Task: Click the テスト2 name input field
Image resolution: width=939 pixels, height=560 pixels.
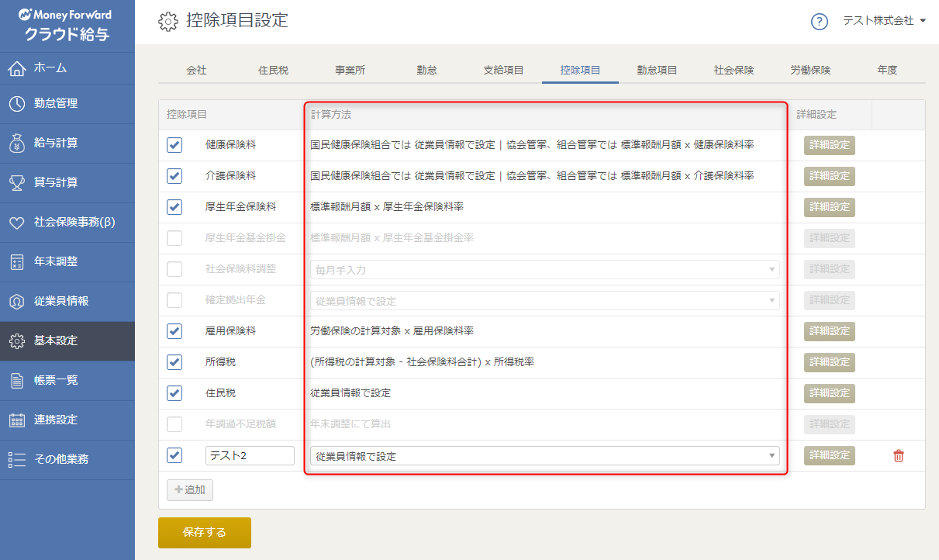Action: (x=250, y=455)
